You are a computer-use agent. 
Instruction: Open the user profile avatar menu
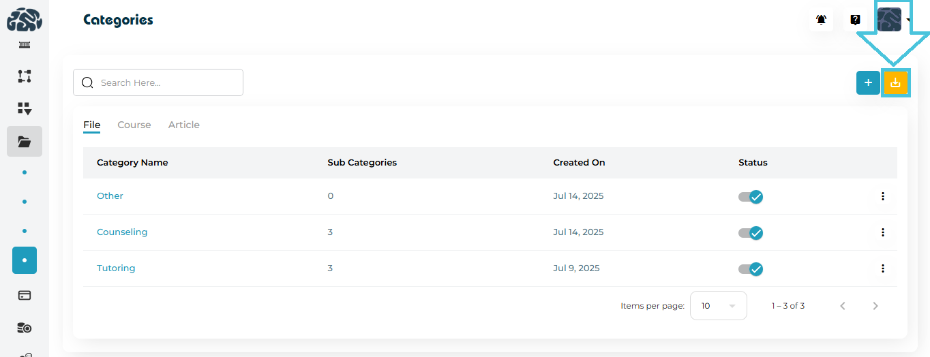(x=890, y=20)
